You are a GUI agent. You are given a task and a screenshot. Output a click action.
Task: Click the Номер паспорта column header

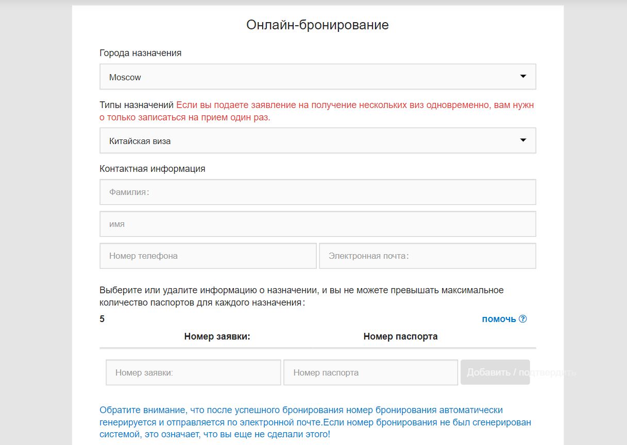coord(400,336)
